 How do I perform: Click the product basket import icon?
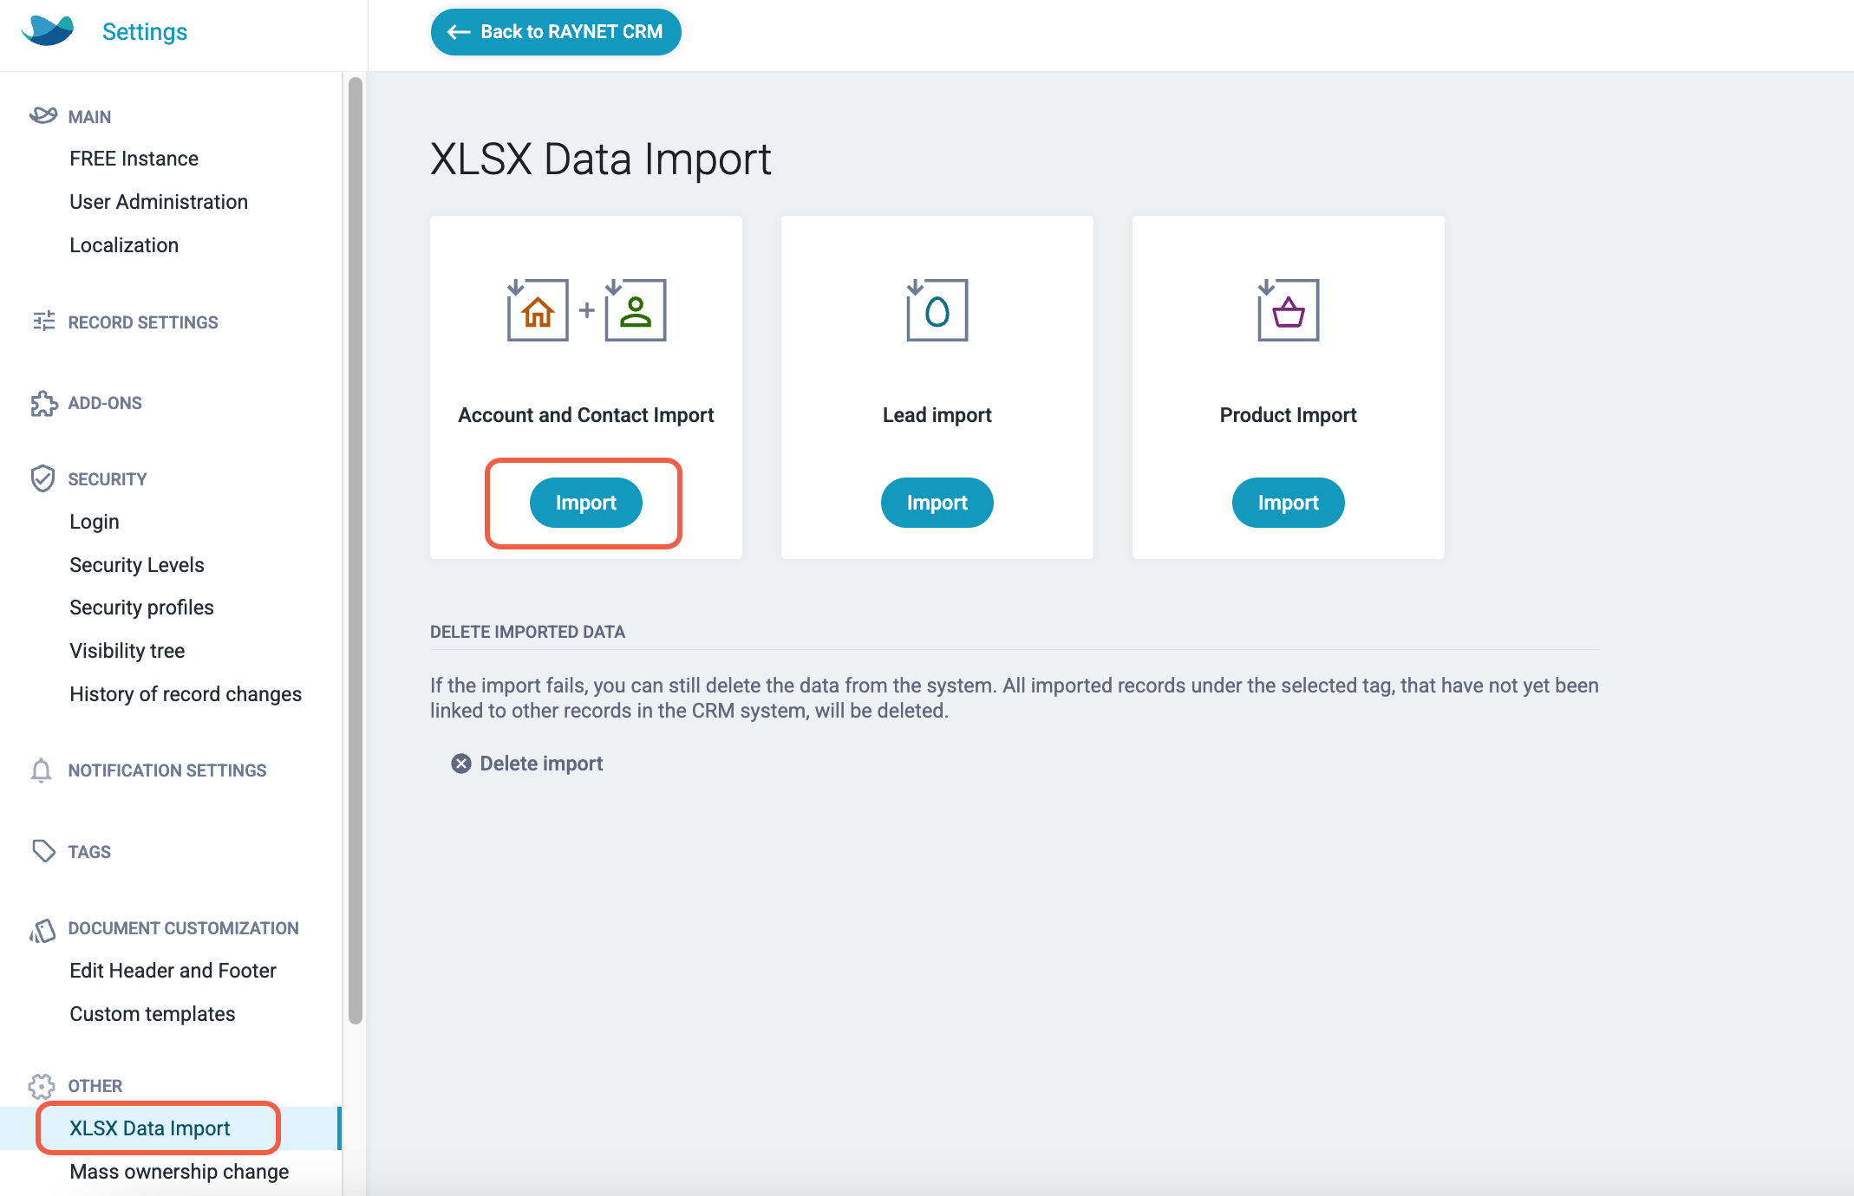(x=1288, y=310)
